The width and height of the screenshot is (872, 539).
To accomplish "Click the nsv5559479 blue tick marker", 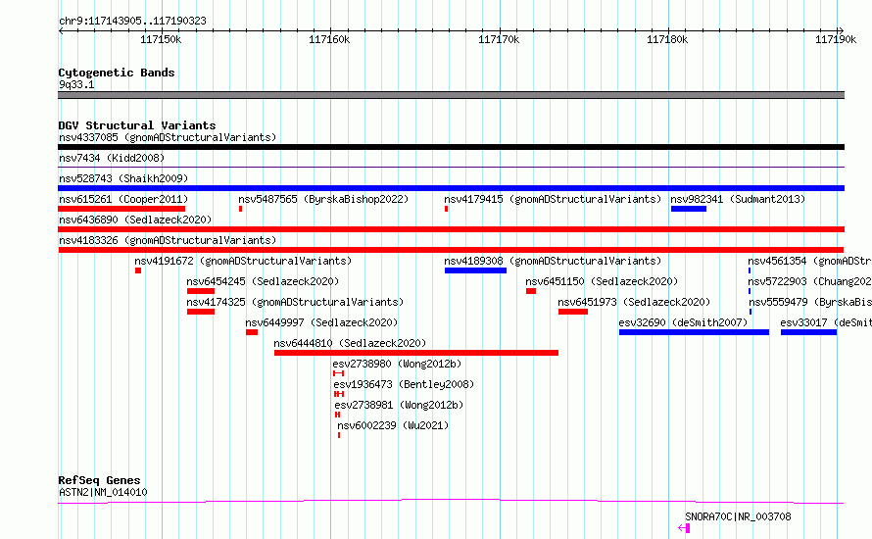I will tap(751, 312).
